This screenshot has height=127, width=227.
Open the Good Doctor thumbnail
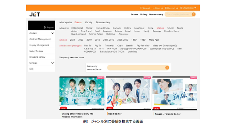click(x=128, y=93)
